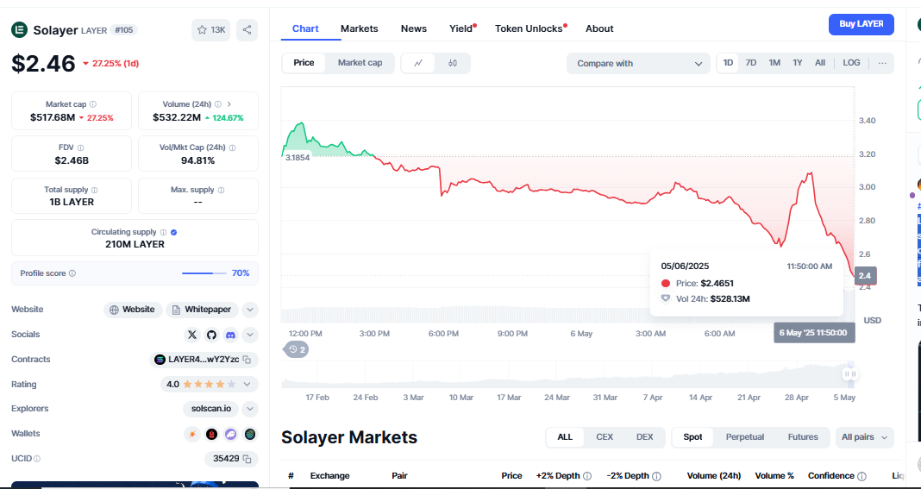Screen dimensions: 921x489
Task: Select the candlestick chart icon
Action: point(452,63)
